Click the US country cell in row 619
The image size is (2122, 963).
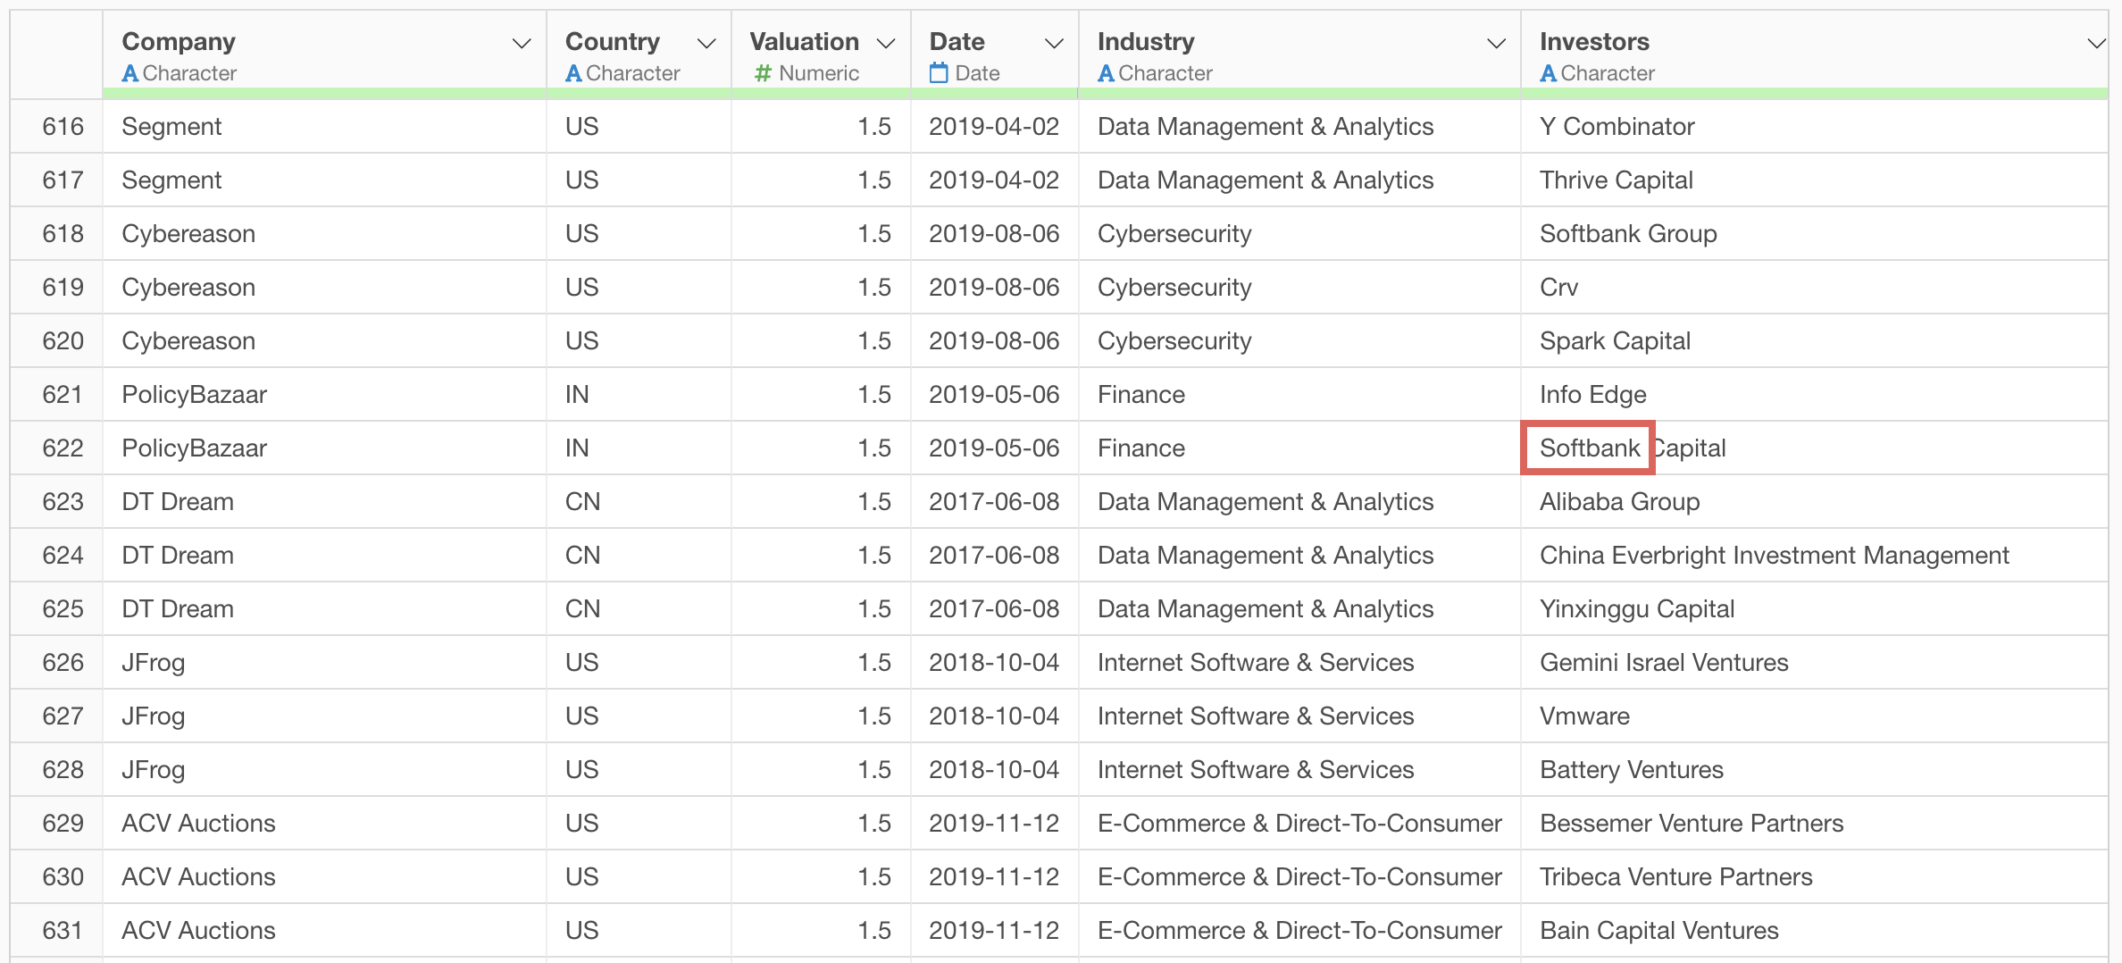pos(639,287)
